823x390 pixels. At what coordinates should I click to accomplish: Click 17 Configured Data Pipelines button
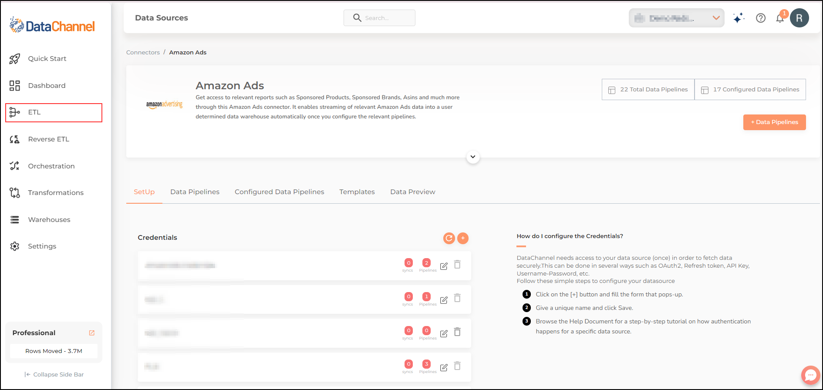tap(750, 90)
